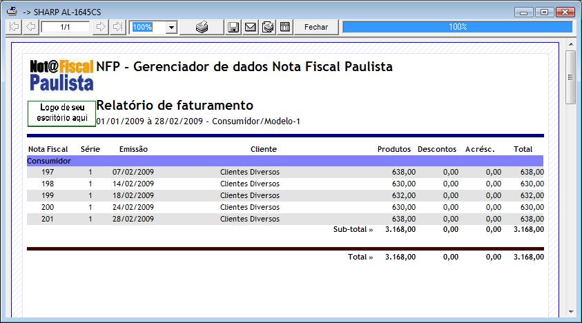Image resolution: width=582 pixels, height=323 pixels.
Task: Click nota fiscal number 200
Action: [48, 207]
